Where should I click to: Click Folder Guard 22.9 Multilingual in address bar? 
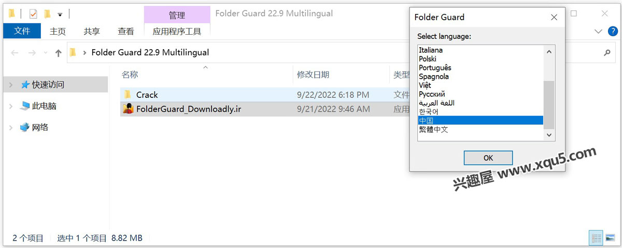tap(150, 52)
